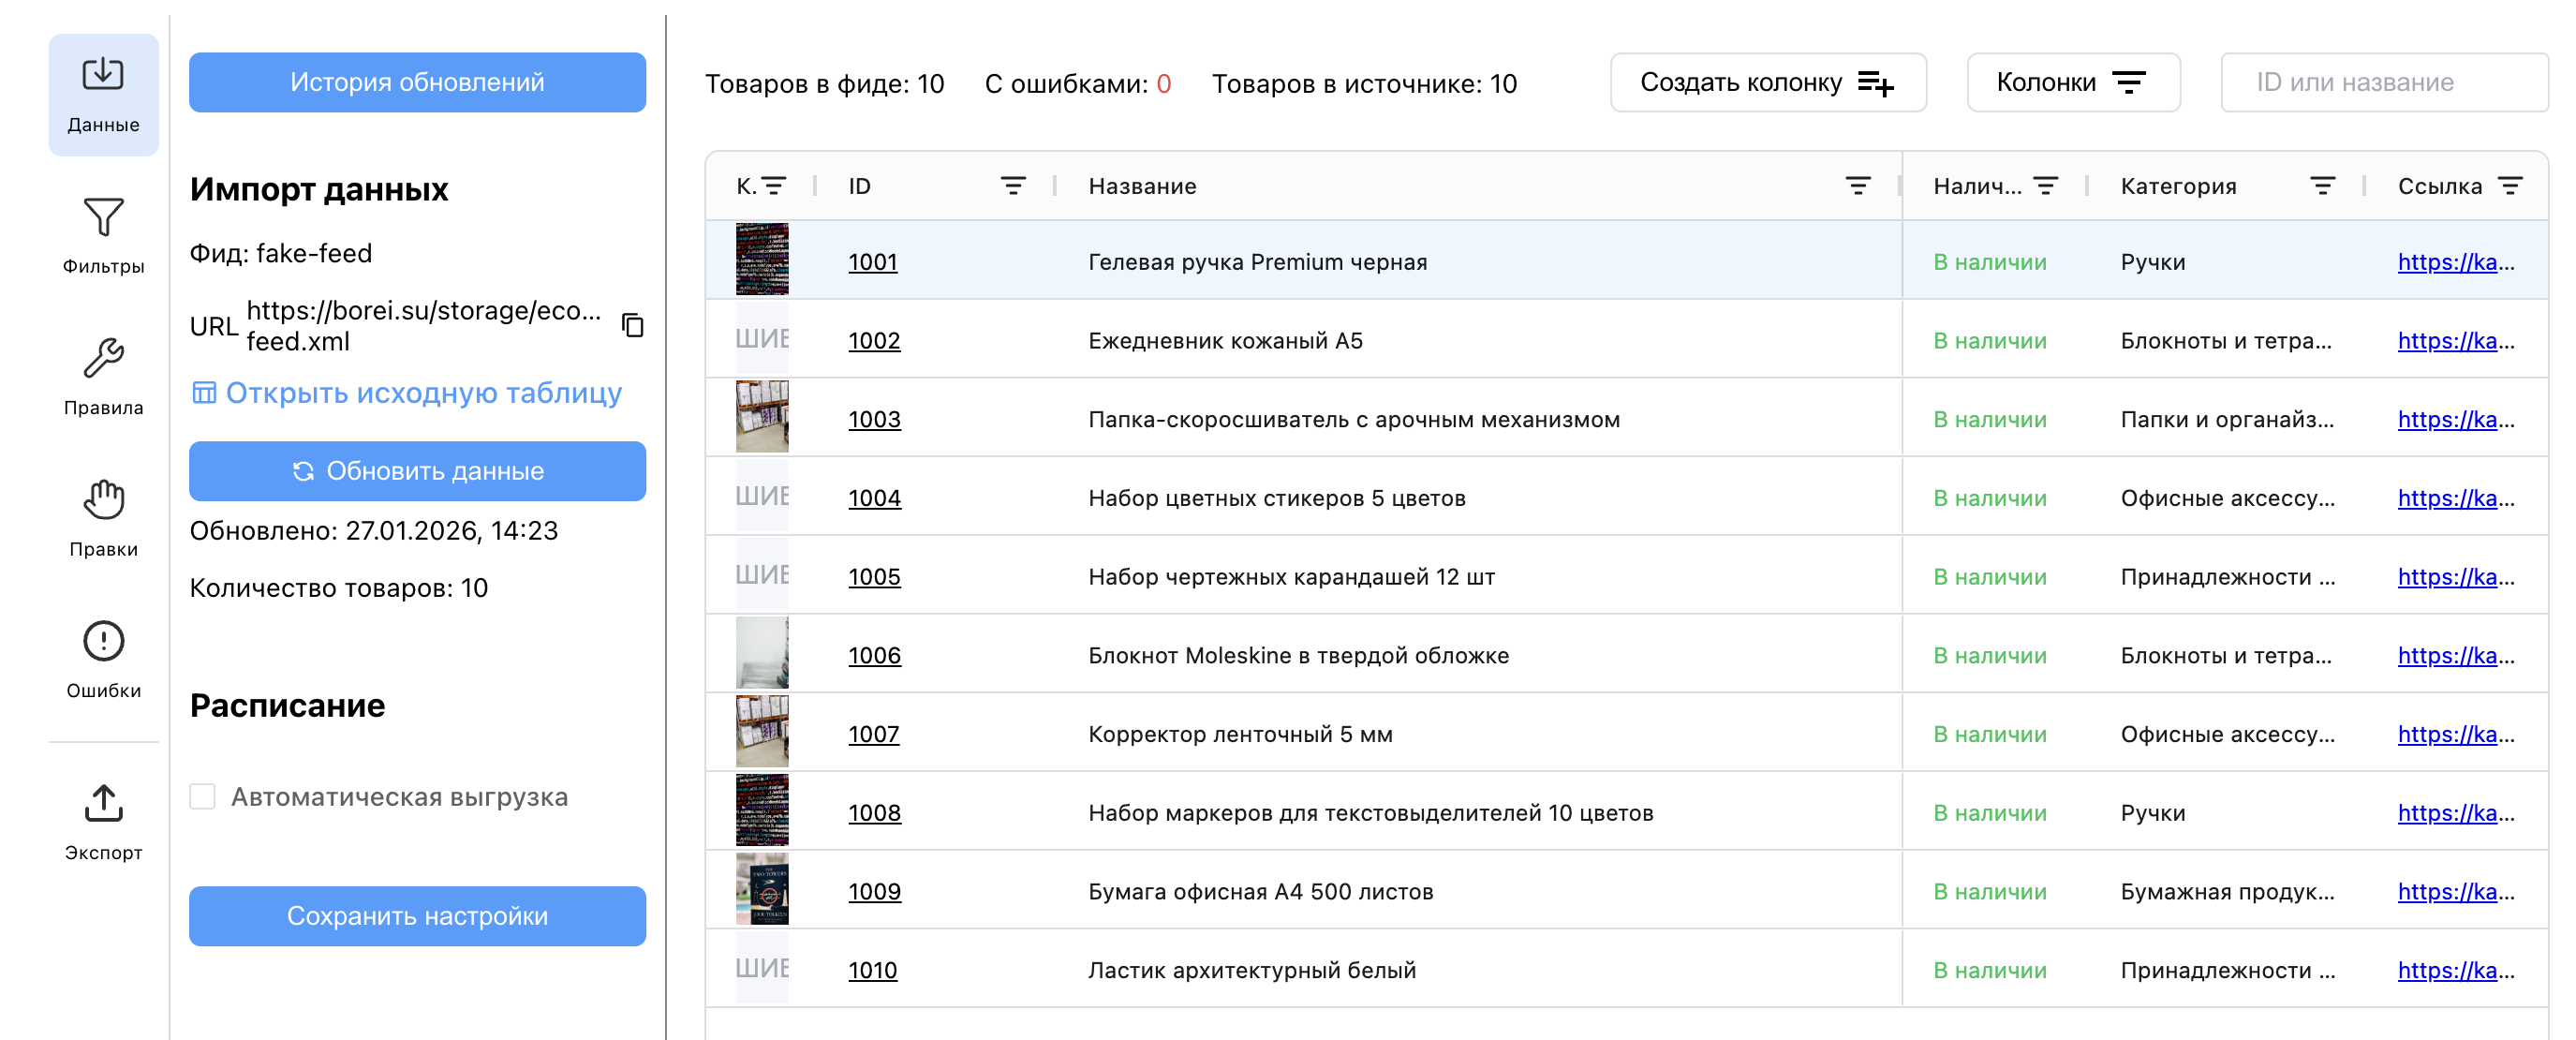Open the filter menu in the Наличие column
The image size is (2576, 1040).
[2046, 186]
